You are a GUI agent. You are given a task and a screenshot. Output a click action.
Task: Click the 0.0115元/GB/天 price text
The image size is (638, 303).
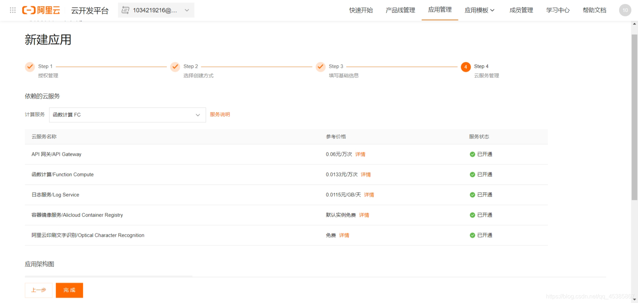(343, 195)
